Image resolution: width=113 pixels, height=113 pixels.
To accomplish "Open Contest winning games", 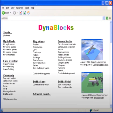I will [41, 74].
